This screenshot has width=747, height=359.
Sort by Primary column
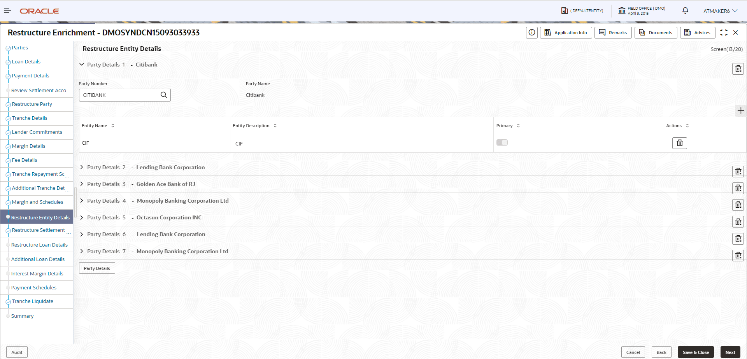(x=518, y=126)
